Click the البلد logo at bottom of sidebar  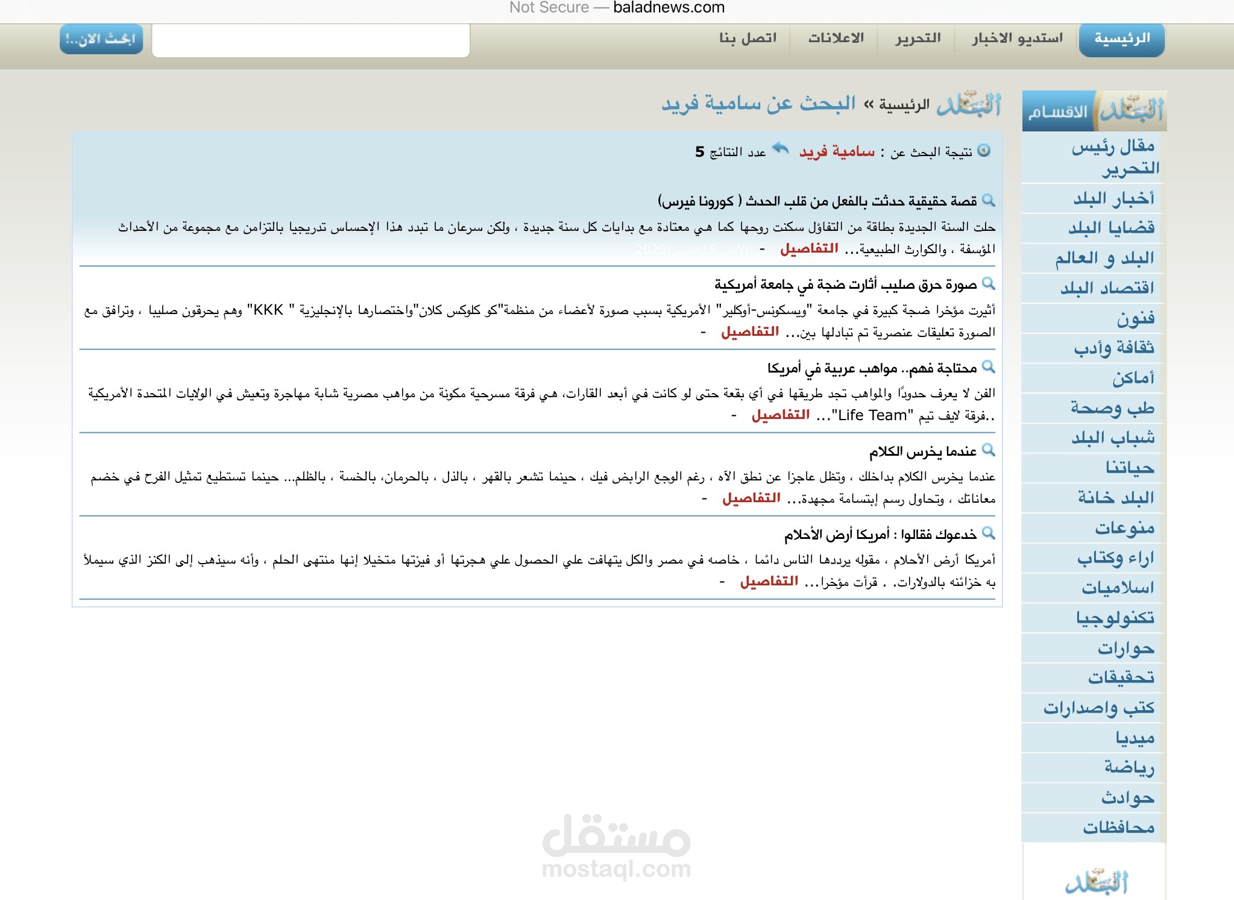click(x=1097, y=881)
